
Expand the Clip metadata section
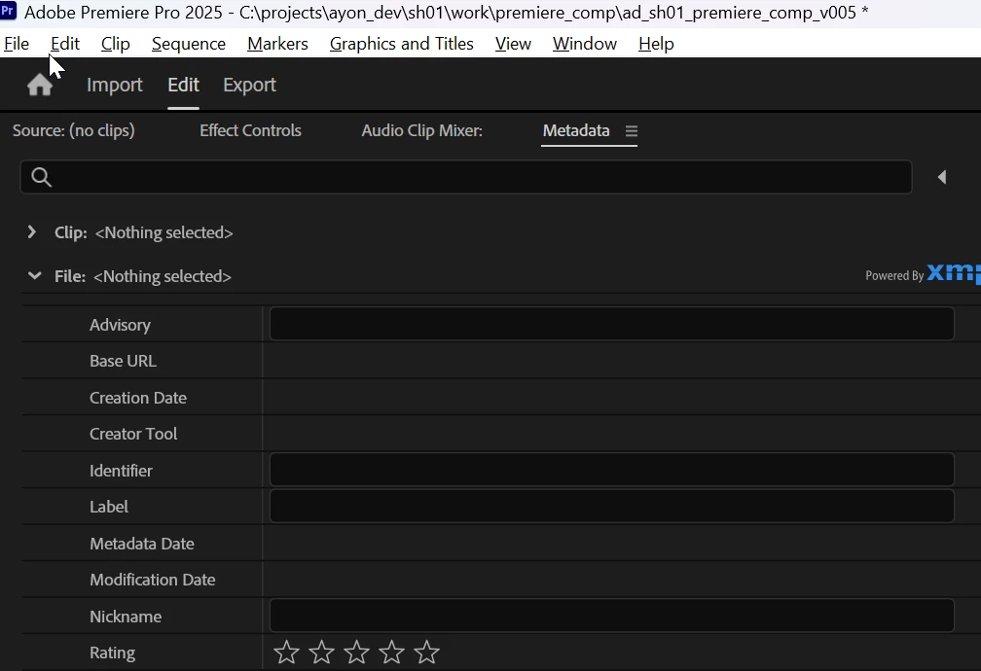click(x=32, y=232)
